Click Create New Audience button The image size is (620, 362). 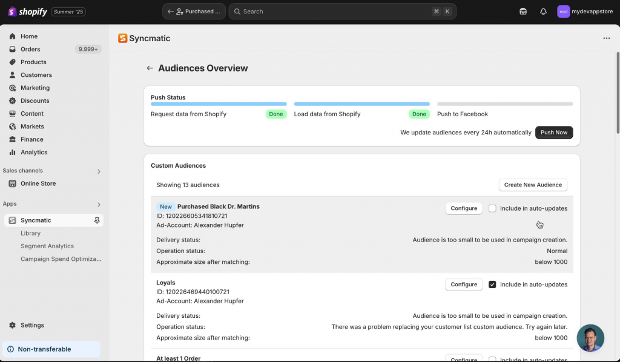533,185
